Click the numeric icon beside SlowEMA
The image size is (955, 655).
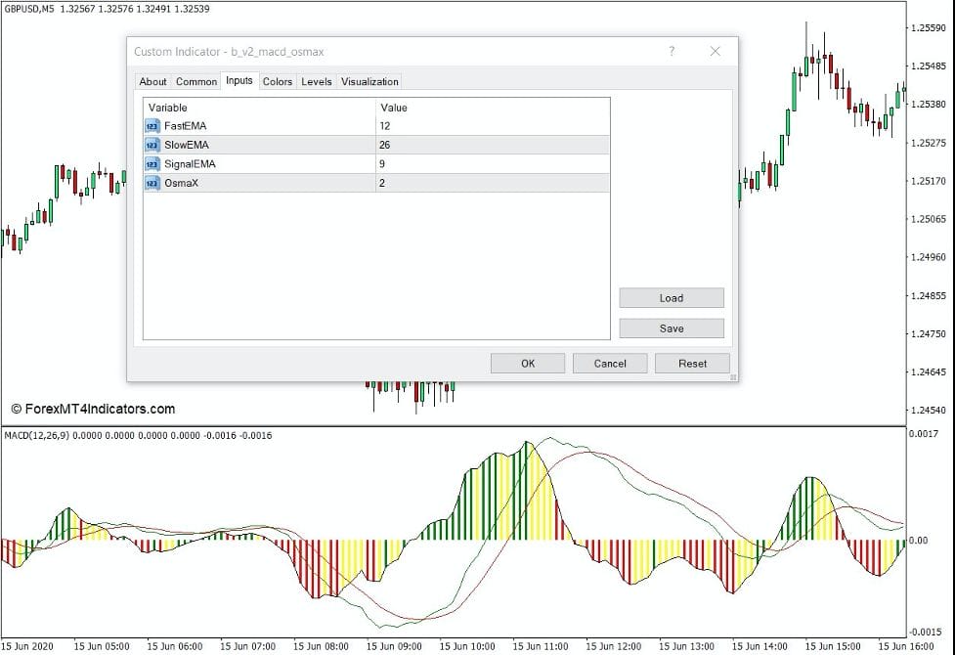tap(152, 145)
